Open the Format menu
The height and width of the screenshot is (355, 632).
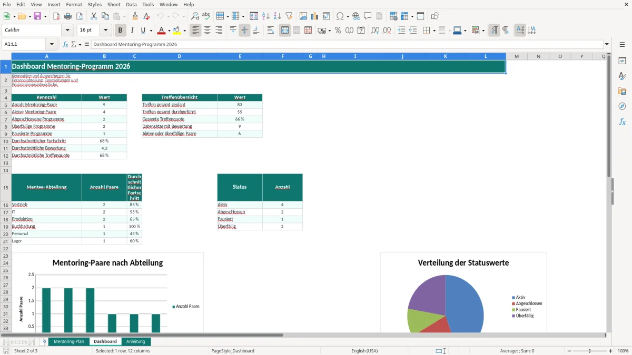pyautogui.click(x=74, y=4)
